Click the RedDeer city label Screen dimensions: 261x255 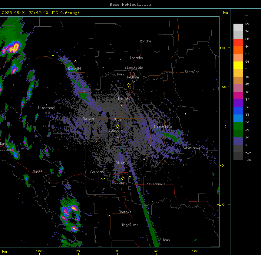133,77
